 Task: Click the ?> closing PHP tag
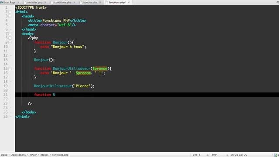click(30, 103)
